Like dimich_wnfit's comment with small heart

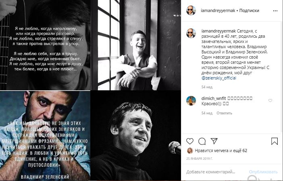tap(270, 100)
